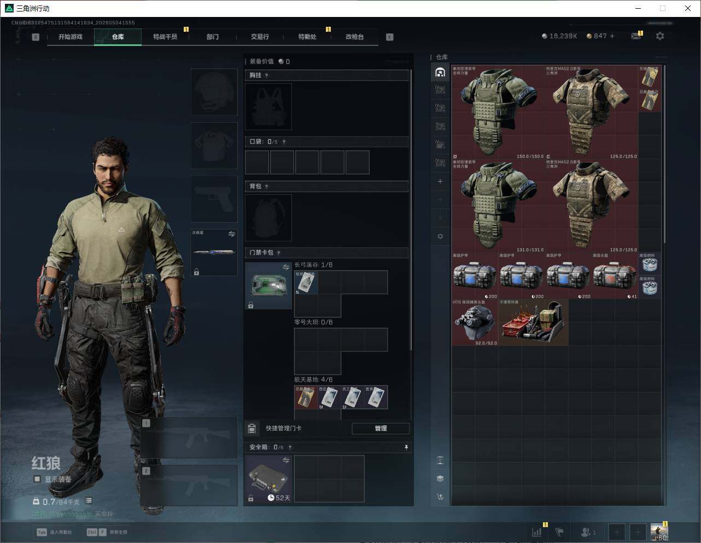Screen dimensions: 701x543
Task: Click the 16,239K currency balance
Action: click(559, 36)
